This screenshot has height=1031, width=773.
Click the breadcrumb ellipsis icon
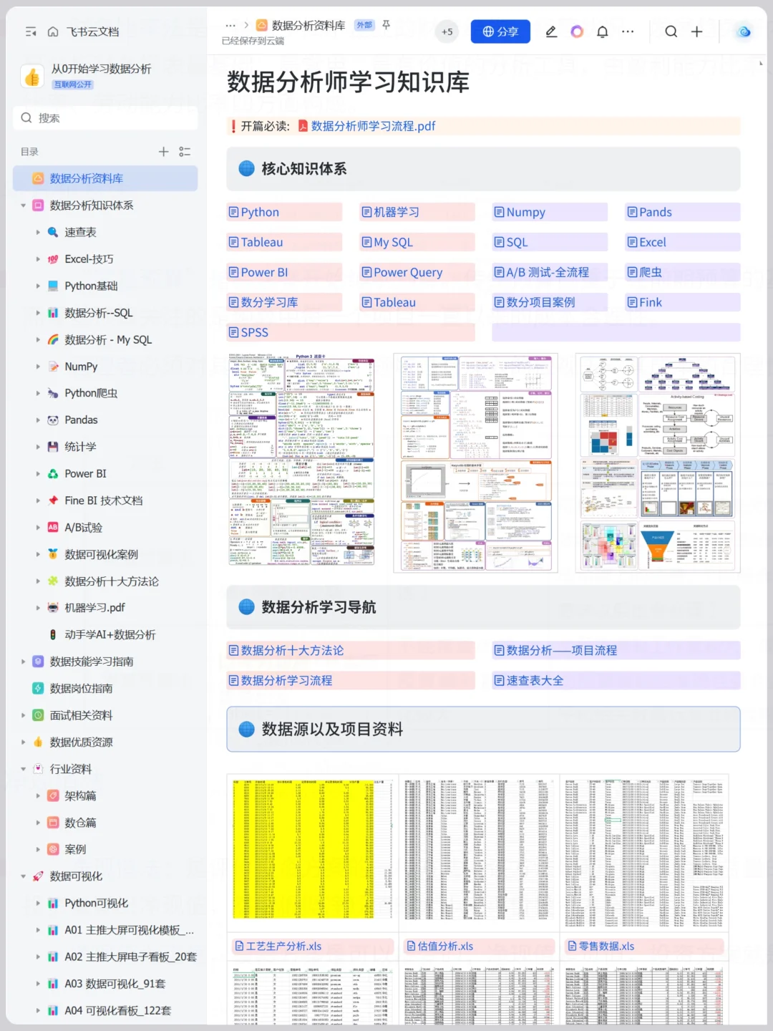click(230, 25)
